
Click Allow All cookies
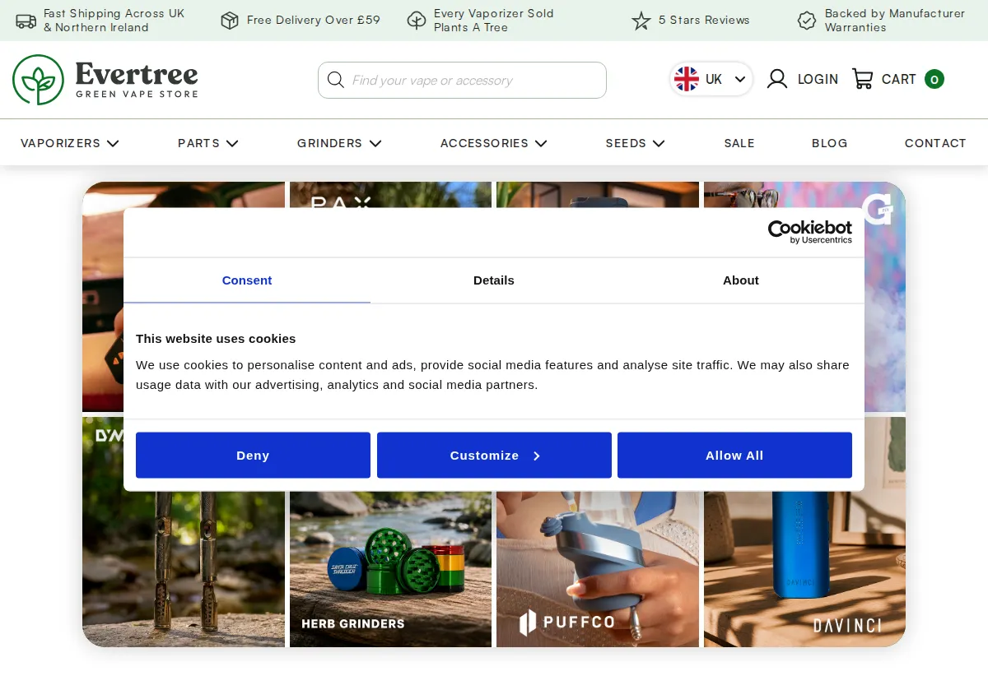[734, 455]
